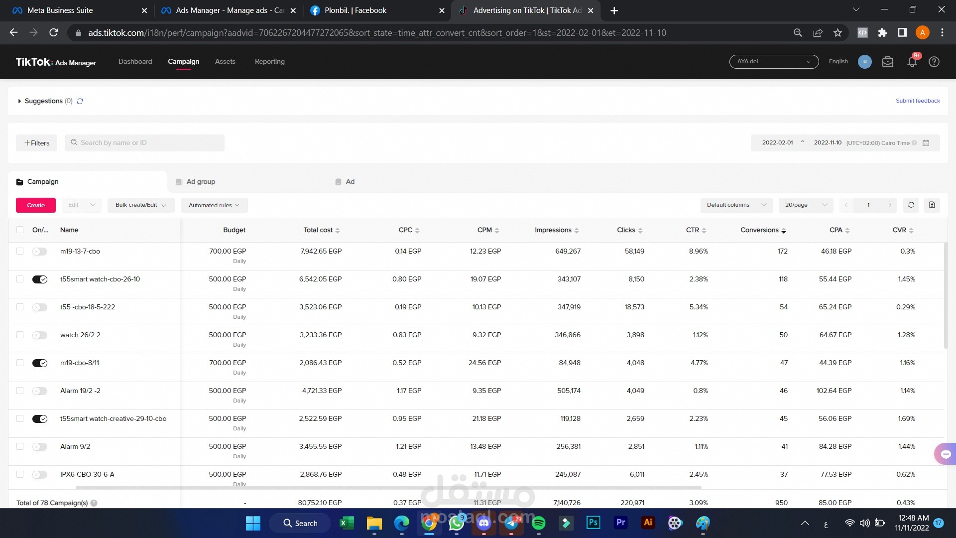Viewport: 956px width, 538px height.
Task: Click the Windows Start button
Action: (253, 523)
